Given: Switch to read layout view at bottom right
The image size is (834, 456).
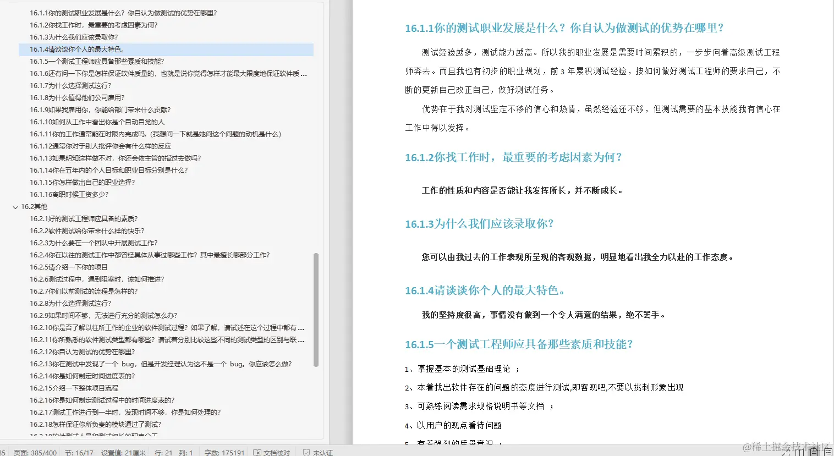Looking at the screenshot, I should coord(800,452).
